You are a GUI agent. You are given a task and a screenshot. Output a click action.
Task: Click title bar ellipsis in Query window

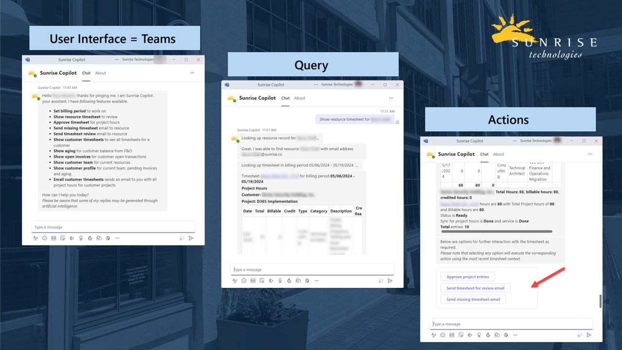pos(316,85)
